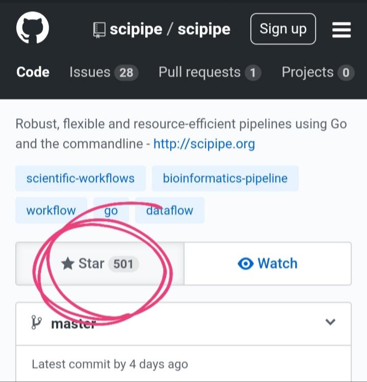367x382 pixels.
Task: Click the eye icon on Watch button
Action: (x=246, y=264)
